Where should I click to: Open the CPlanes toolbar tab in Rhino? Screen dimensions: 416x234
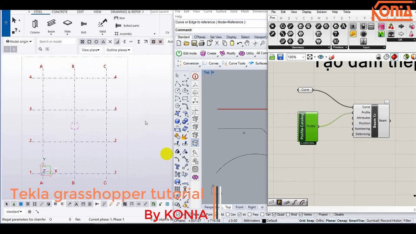(x=200, y=37)
